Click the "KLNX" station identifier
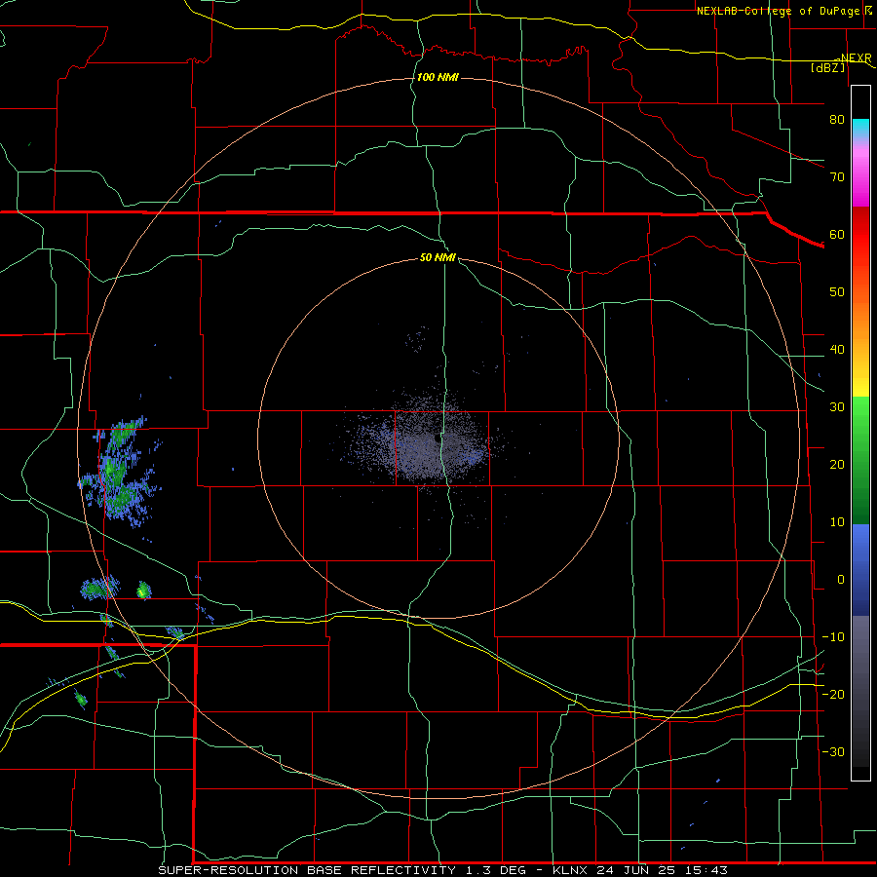The width and height of the screenshot is (877, 877). [572, 870]
